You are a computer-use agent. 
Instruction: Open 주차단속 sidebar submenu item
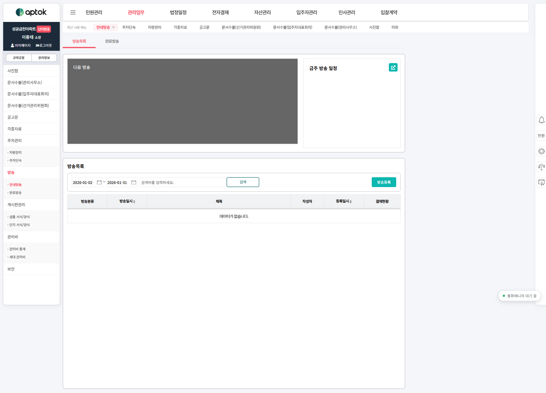(15, 161)
